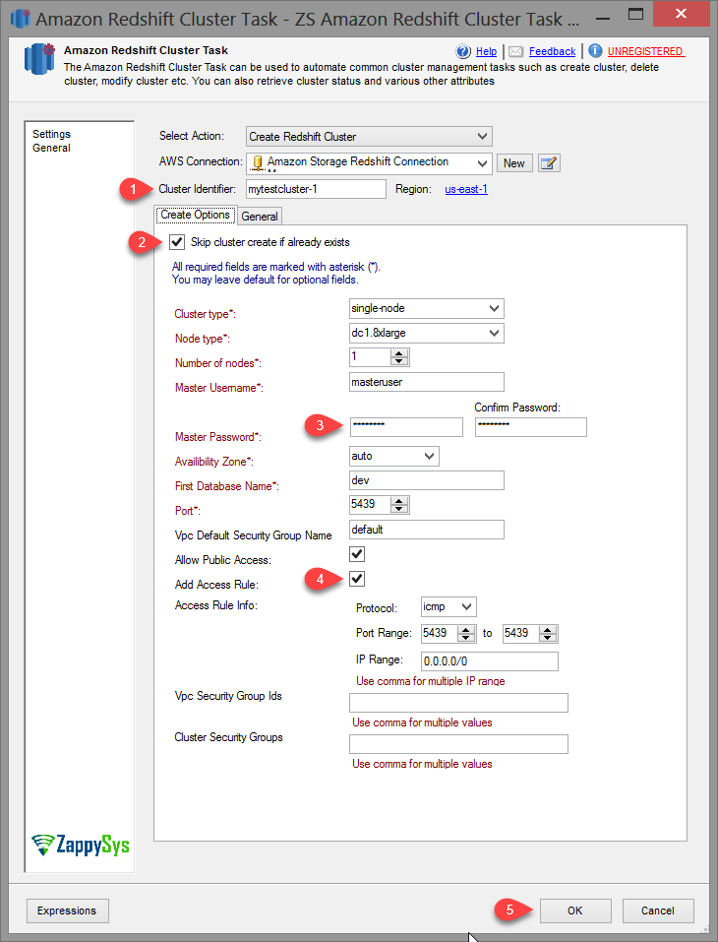Select Settings in the left panel
Viewport: 718px width, 942px height.
pyautogui.click(x=51, y=134)
